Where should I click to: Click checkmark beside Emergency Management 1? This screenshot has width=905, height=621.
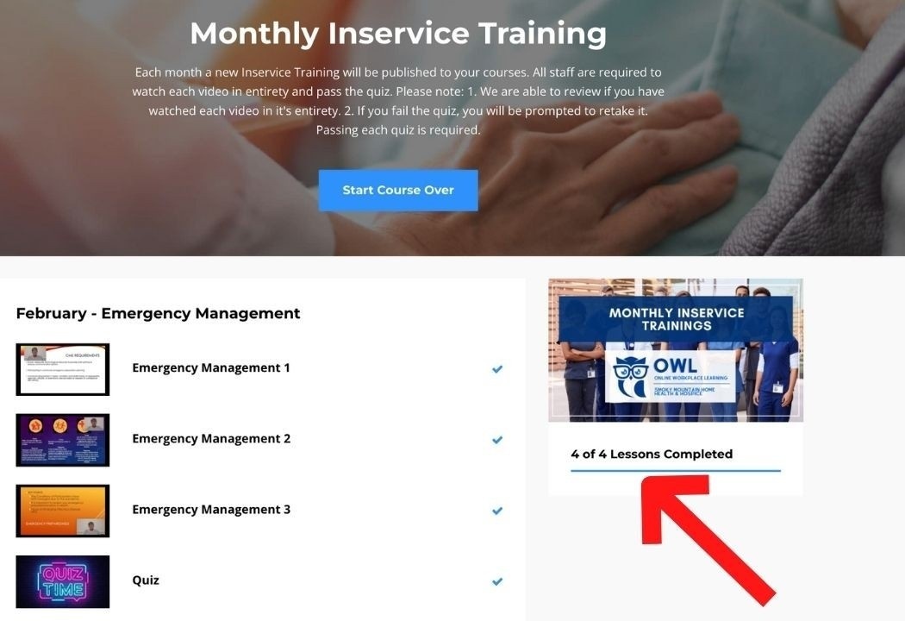pyautogui.click(x=497, y=368)
